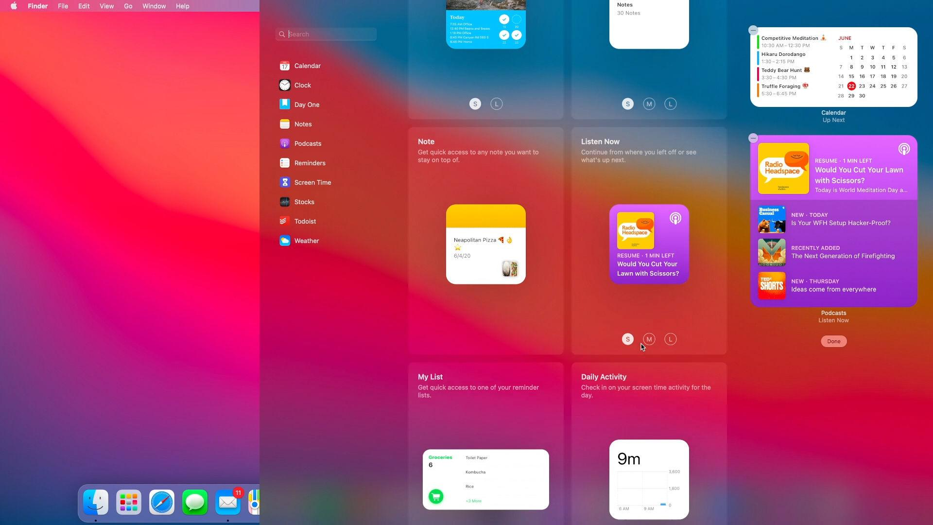
Task: Open the Todoist app from sidebar
Action: [304, 221]
